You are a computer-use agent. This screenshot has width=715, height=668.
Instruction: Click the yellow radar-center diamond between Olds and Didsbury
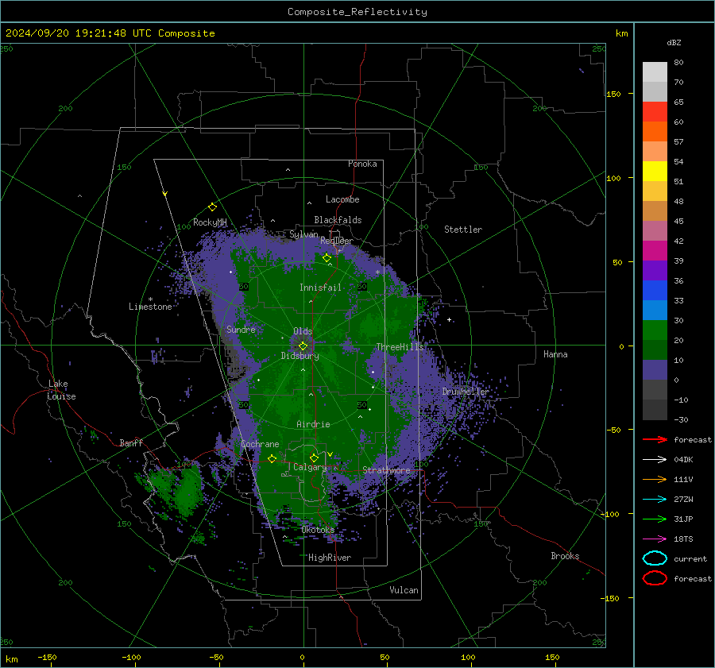click(x=303, y=346)
